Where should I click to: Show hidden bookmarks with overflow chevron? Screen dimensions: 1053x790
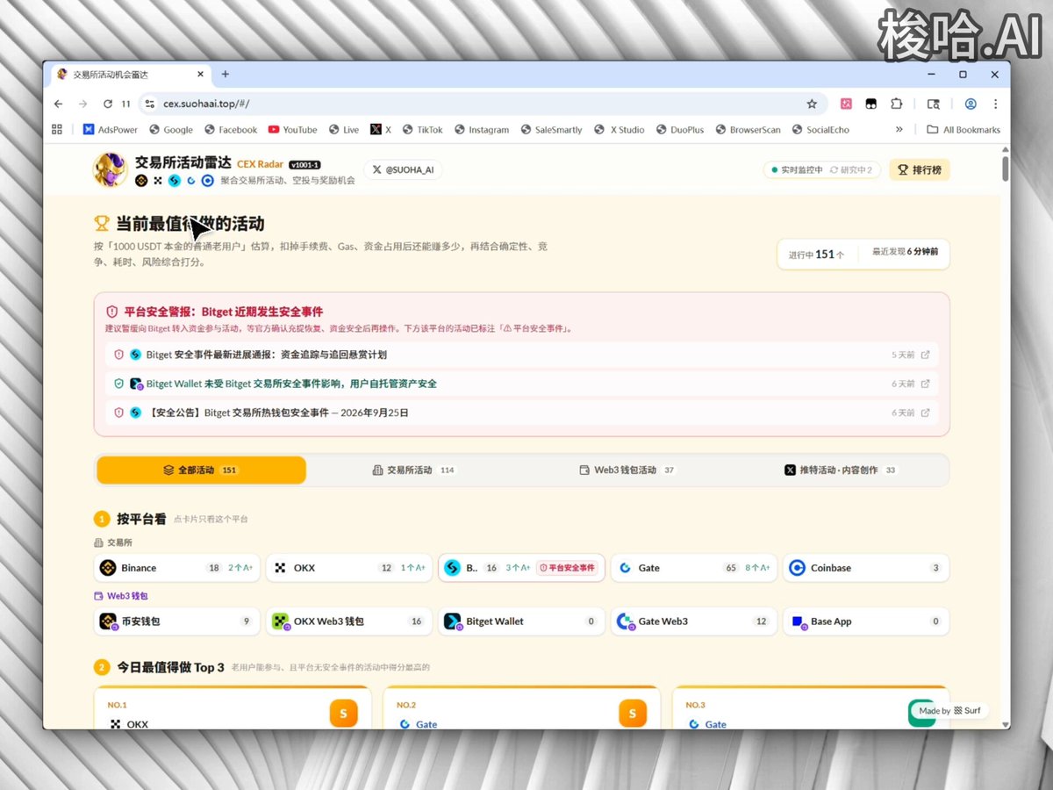coord(899,129)
